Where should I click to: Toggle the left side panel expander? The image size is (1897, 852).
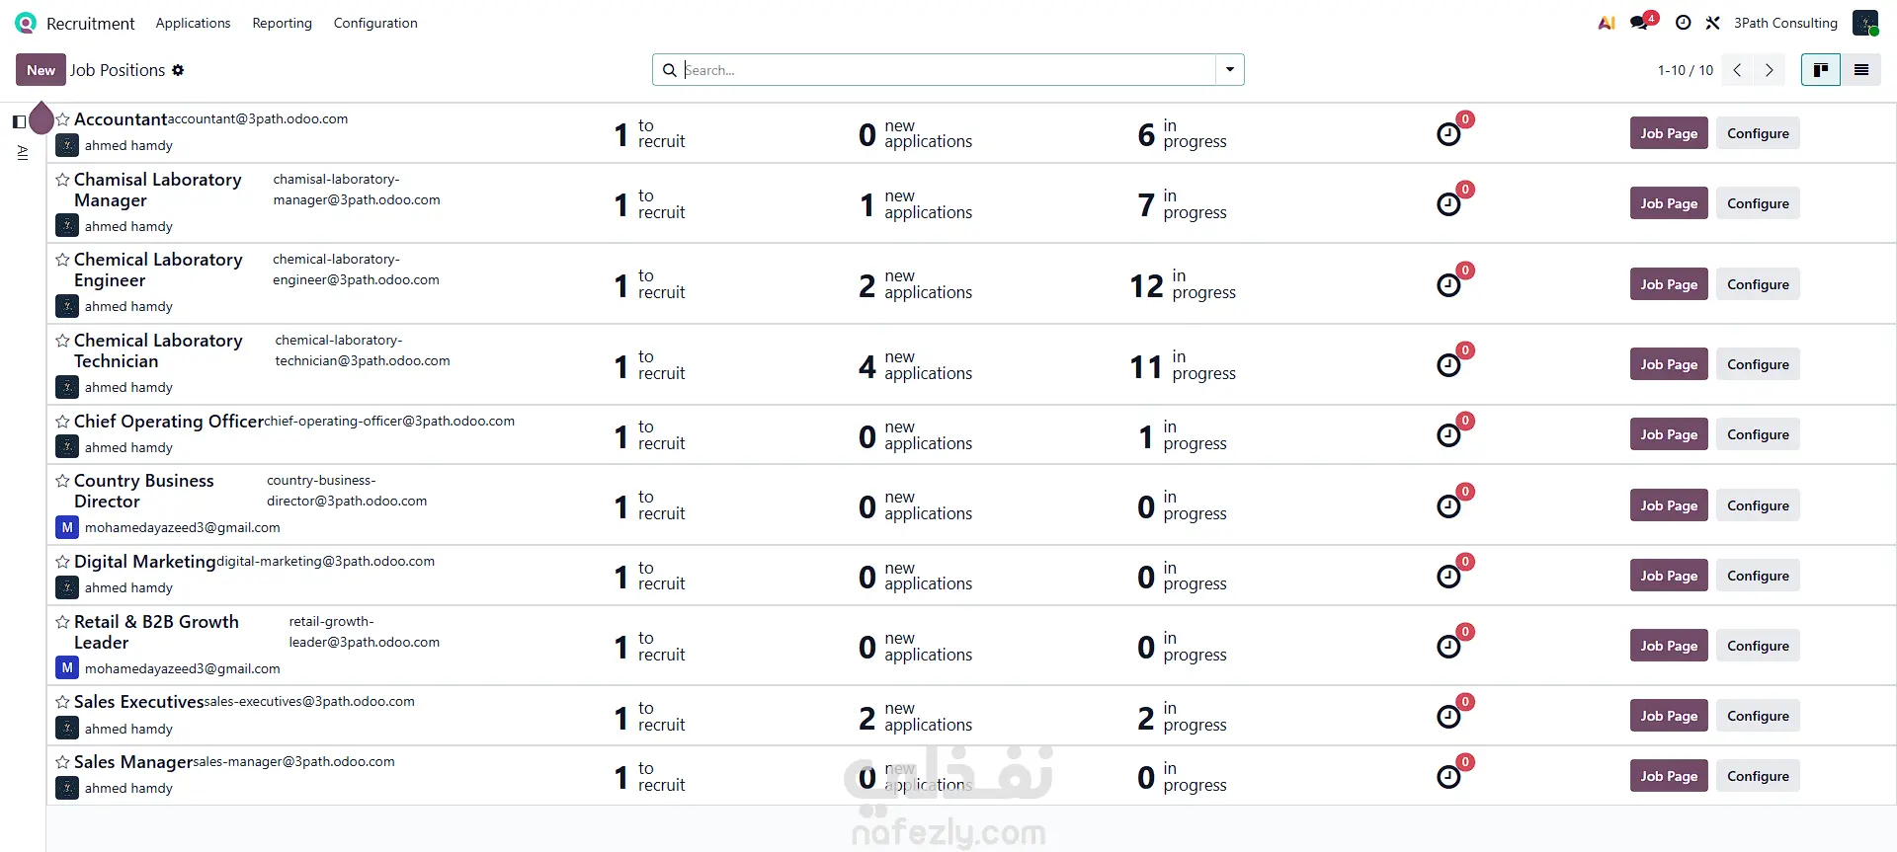(19, 121)
